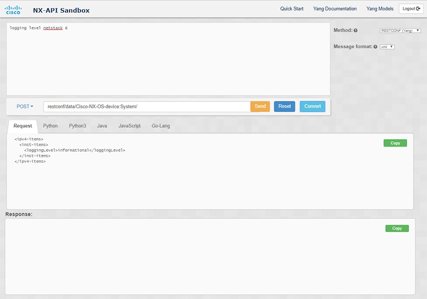Open the xml Message format dropdown
This screenshot has width=427, height=299.
click(x=387, y=47)
